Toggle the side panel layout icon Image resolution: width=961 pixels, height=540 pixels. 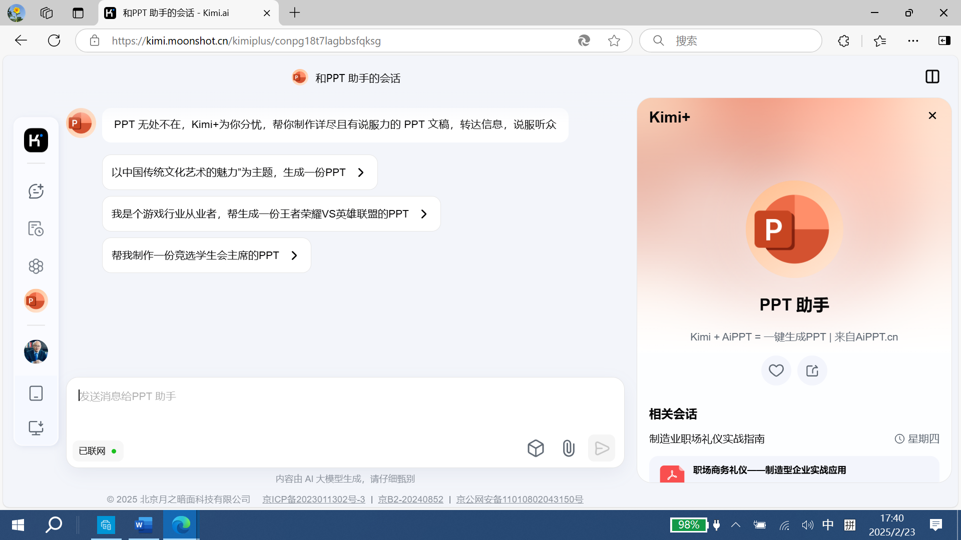pyautogui.click(x=932, y=76)
